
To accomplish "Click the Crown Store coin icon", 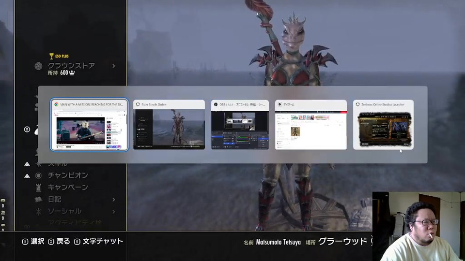I will pos(38,66).
